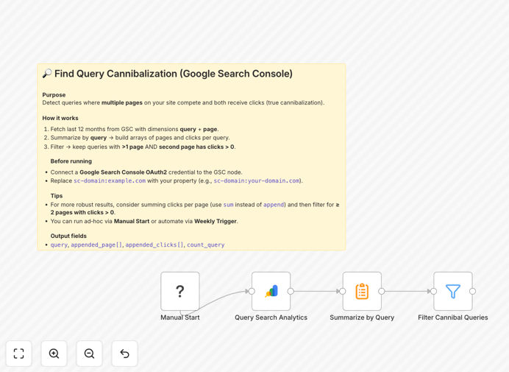The width and height of the screenshot is (509, 372).
Task: Click the 'Tips' heading in the note
Action: pos(57,196)
